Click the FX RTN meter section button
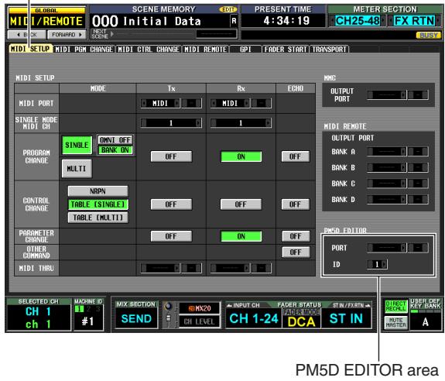445x381 pixels. (414, 21)
